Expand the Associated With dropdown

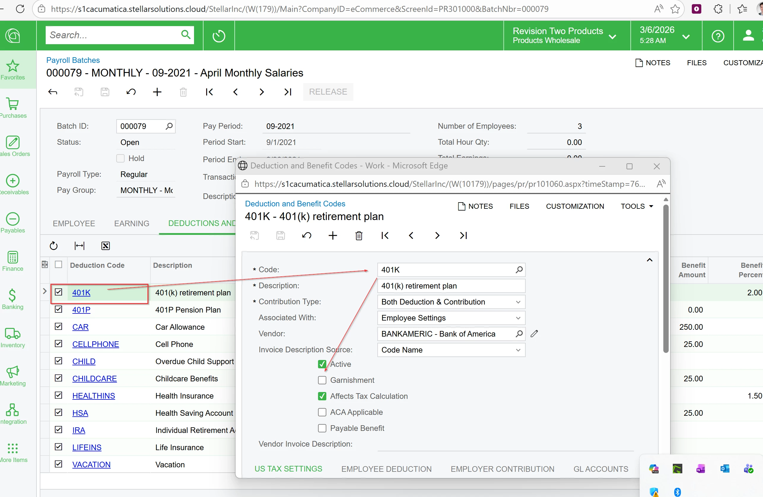tap(518, 318)
